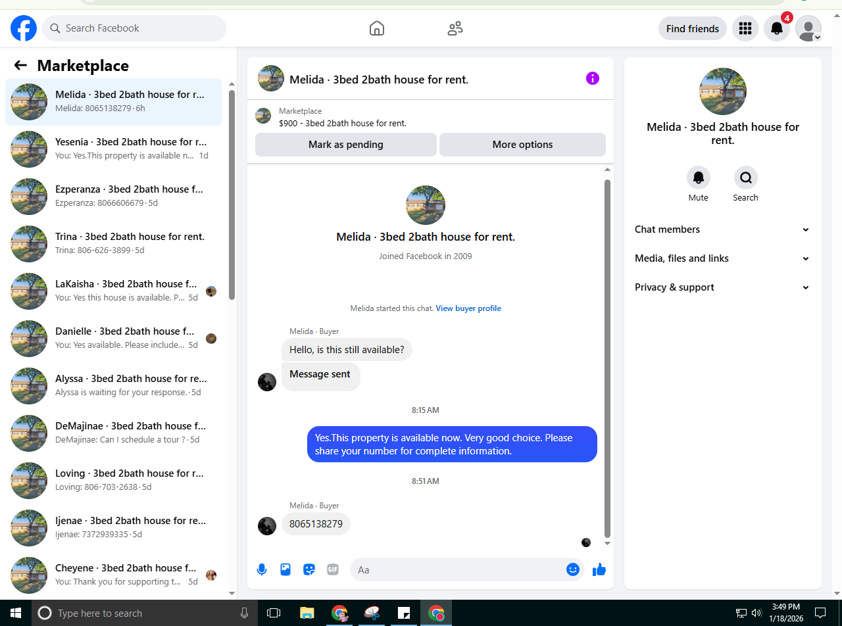
Task: Click the Facebook logo
Action: click(24, 28)
